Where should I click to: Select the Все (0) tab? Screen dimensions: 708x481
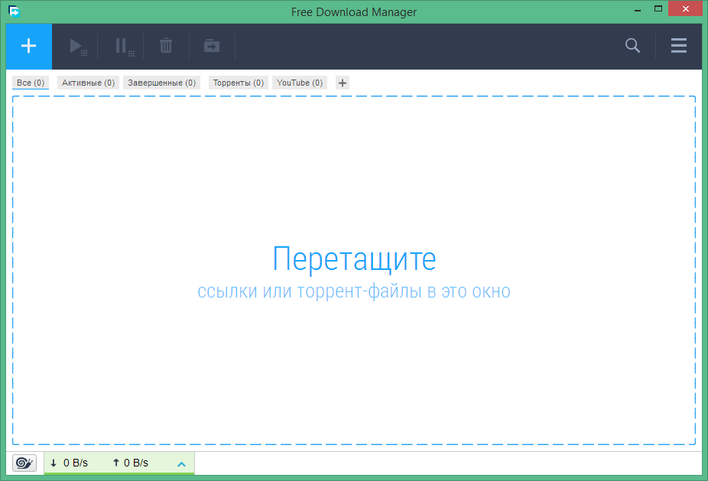coord(30,82)
